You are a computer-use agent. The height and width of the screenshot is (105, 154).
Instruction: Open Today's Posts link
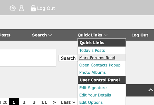click(x=92, y=51)
